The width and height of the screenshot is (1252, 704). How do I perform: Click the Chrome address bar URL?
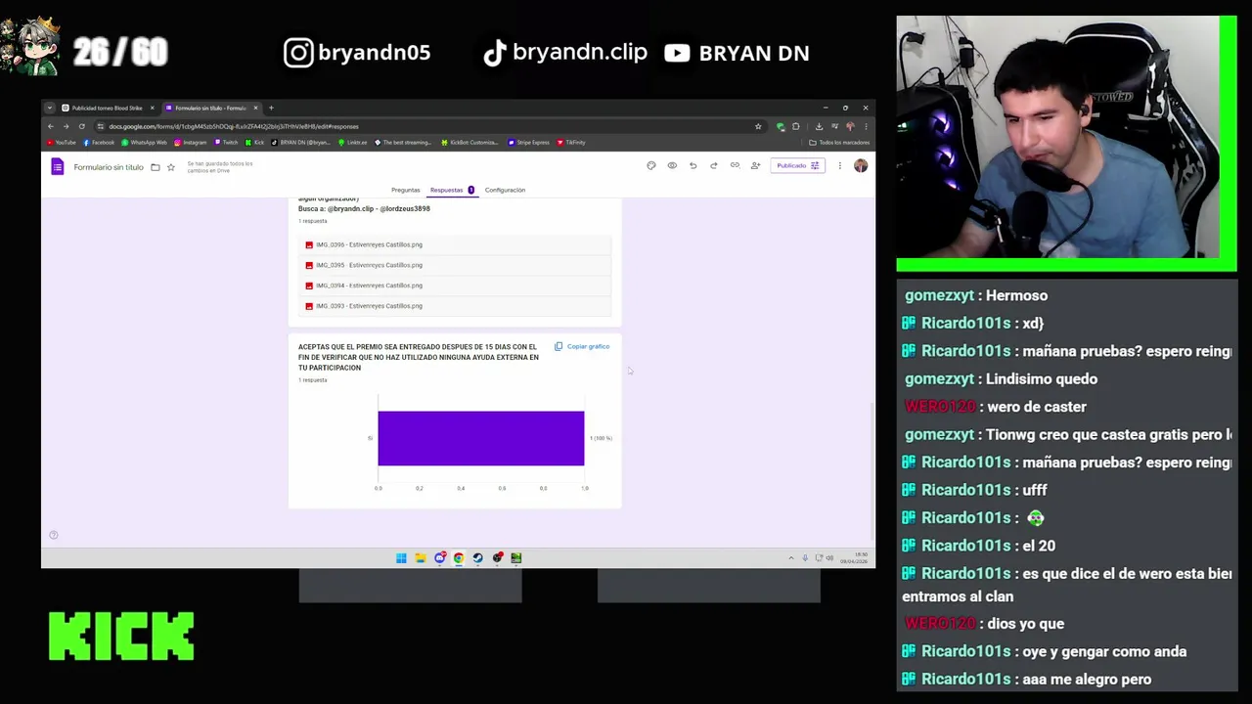pos(233,126)
